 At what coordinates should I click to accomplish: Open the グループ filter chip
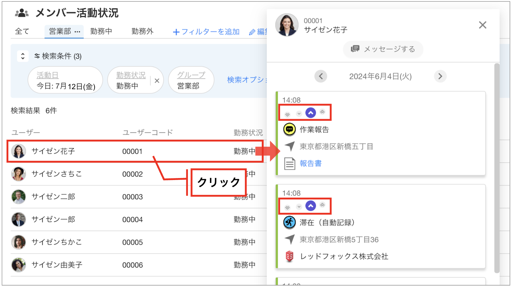(x=191, y=80)
